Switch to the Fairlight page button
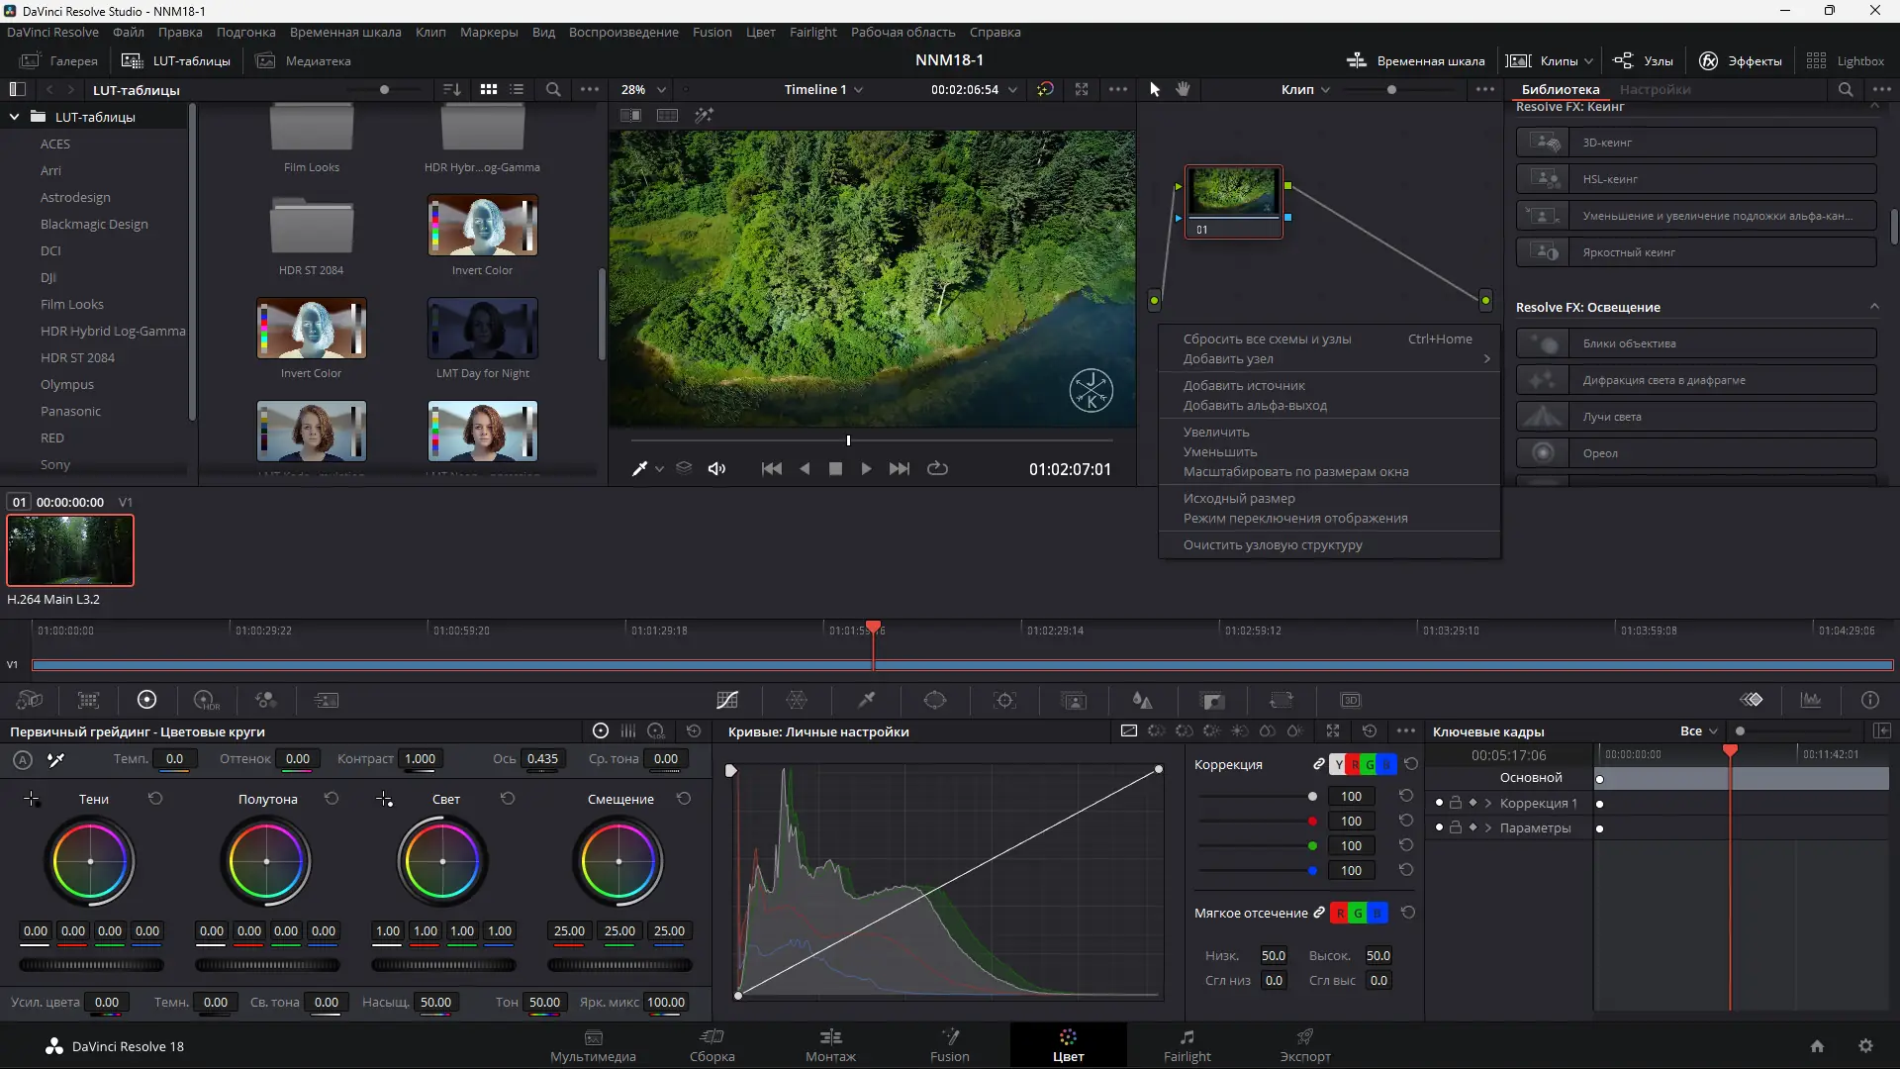1900x1069 pixels. [1187, 1045]
